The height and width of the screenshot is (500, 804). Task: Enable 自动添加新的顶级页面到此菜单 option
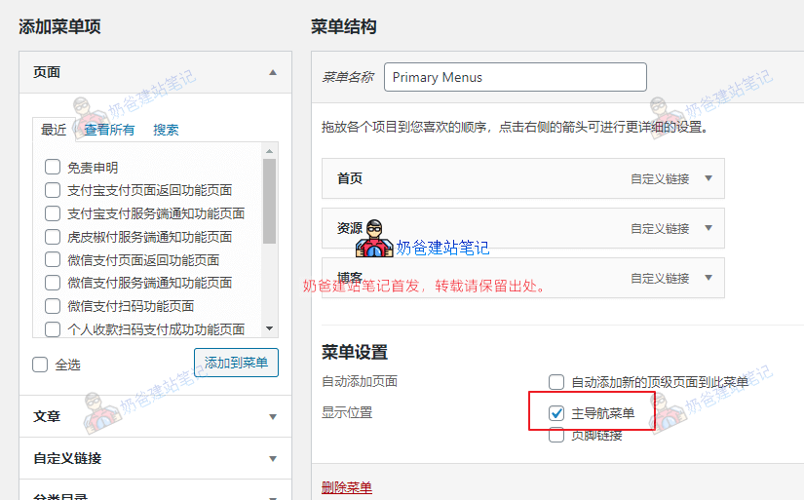coord(556,382)
